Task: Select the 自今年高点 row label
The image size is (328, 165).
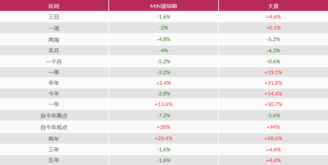Action: pos(54,116)
